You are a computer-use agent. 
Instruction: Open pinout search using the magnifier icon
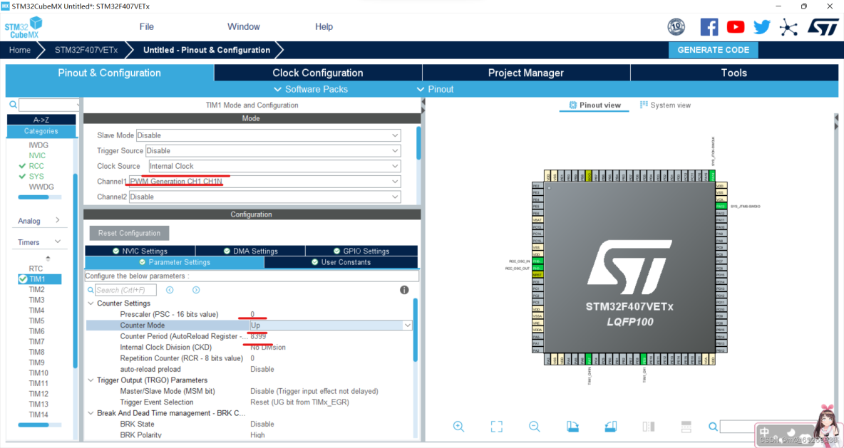click(713, 426)
